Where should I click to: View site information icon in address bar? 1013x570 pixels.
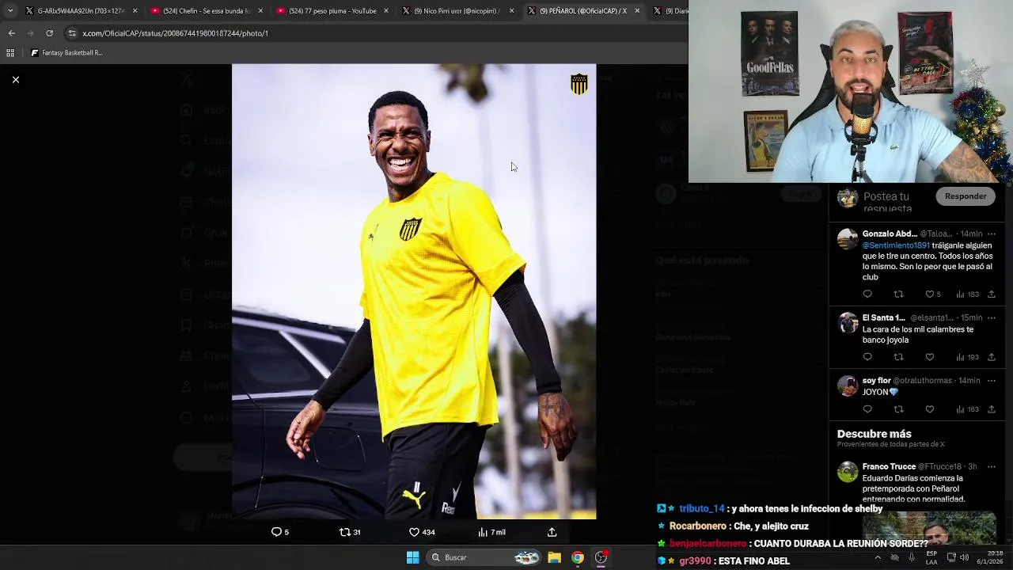72,33
